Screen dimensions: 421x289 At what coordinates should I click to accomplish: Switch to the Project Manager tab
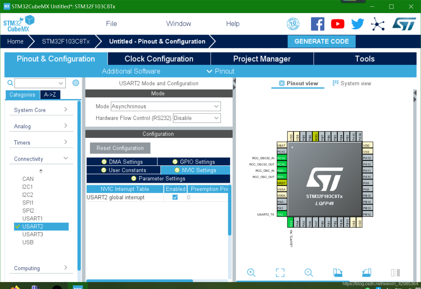(x=262, y=59)
